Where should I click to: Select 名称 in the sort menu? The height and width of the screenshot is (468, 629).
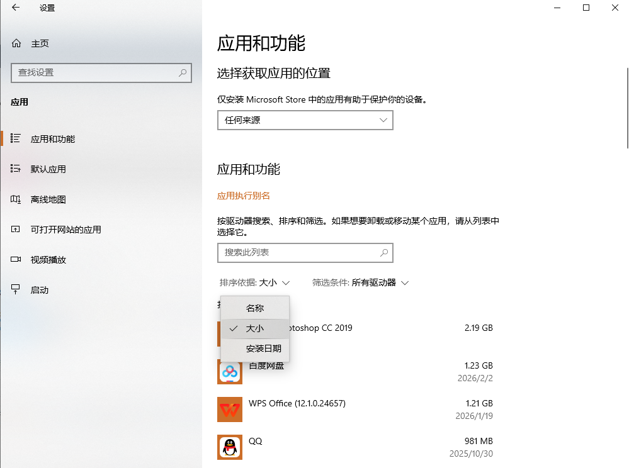pos(254,308)
